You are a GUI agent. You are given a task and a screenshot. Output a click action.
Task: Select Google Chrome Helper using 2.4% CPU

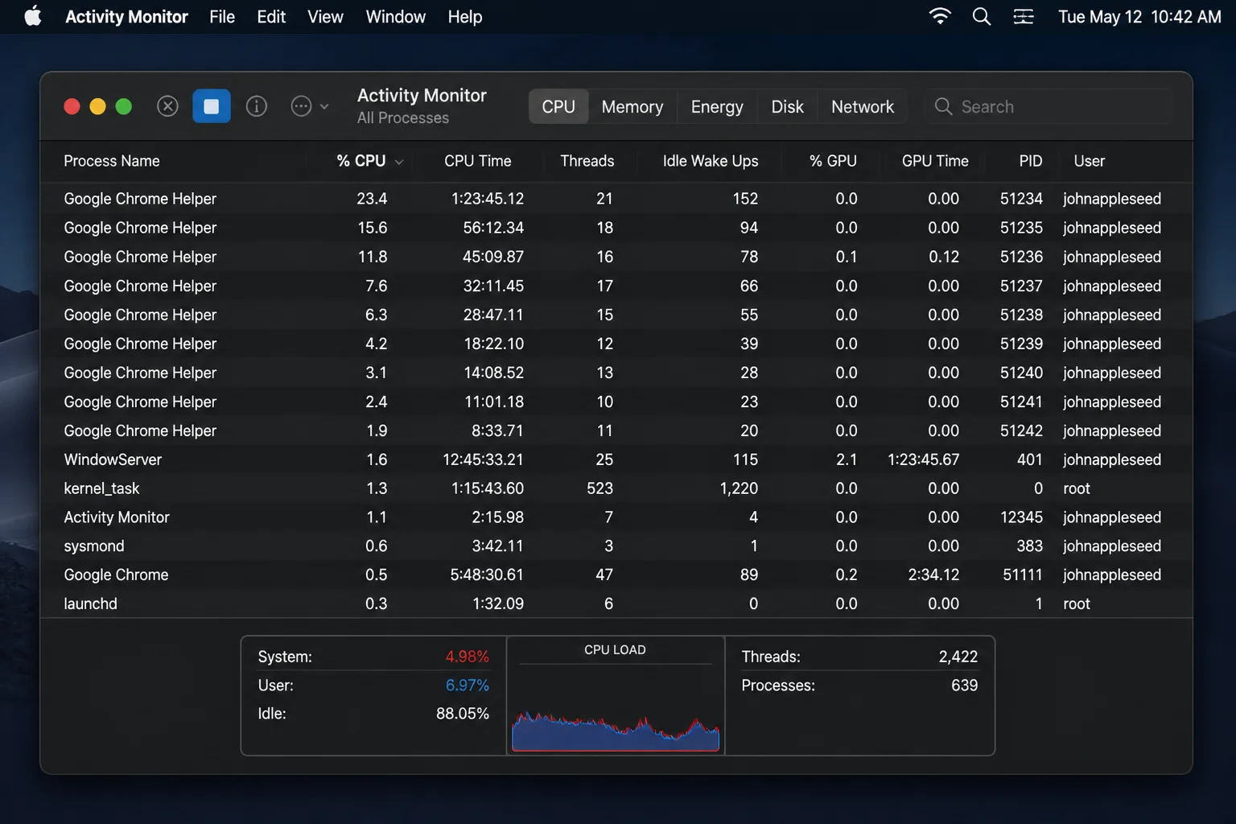(616, 402)
